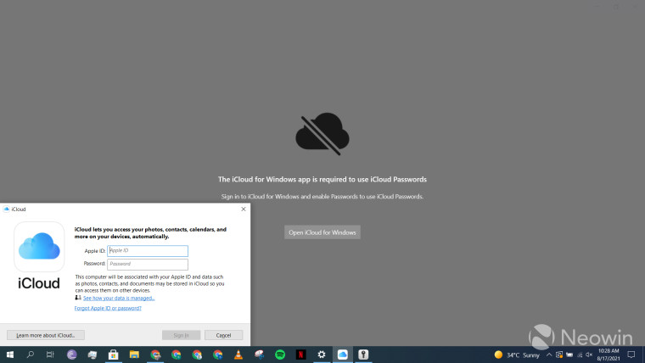Open network Wi-Fi status in the tray

click(580, 355)
